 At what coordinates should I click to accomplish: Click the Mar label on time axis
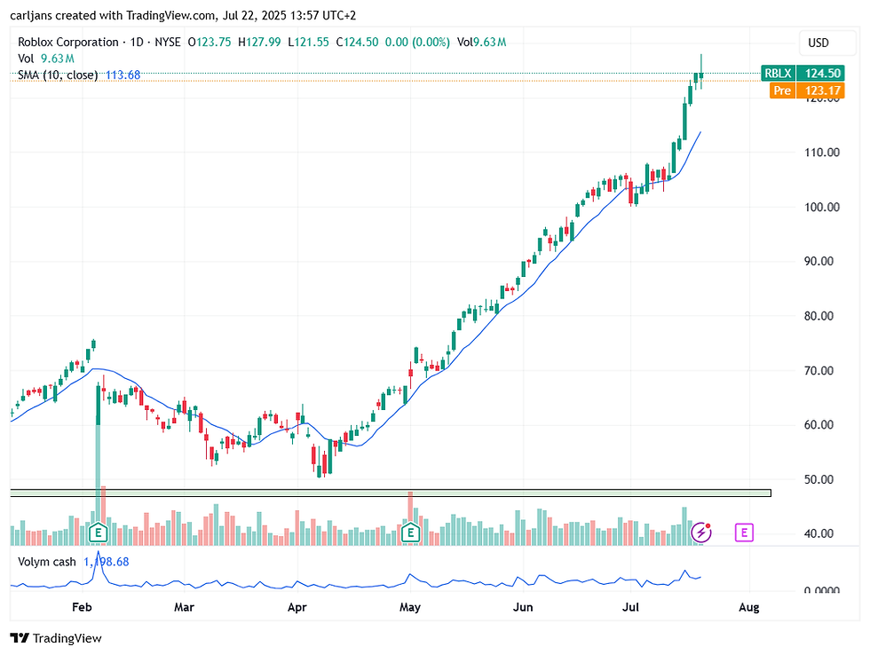pos(185,607)
